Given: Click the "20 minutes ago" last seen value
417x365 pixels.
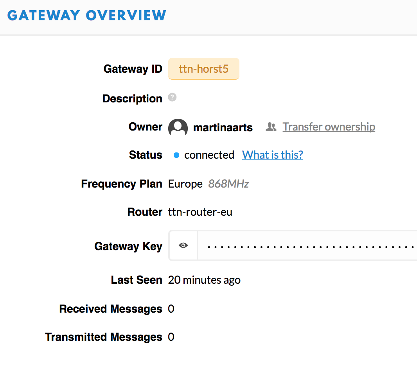Looking at the screenshot, I should 204,280.
